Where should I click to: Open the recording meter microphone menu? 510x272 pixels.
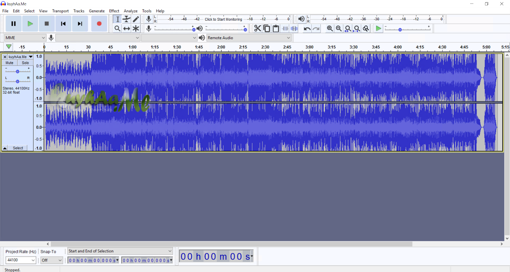(149, 19)
